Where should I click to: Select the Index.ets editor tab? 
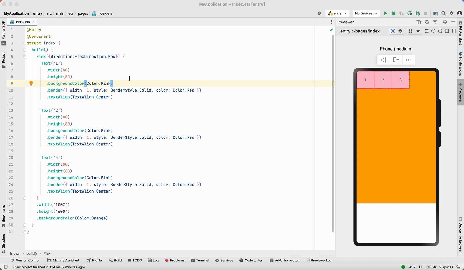tap(23, 22)
